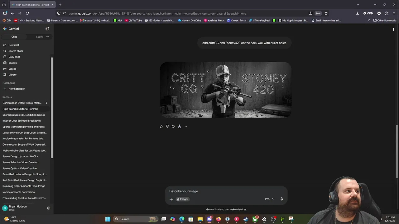Open Discord from the taskbar
This screenshot has height=224, width=399.
pos(209,219)
